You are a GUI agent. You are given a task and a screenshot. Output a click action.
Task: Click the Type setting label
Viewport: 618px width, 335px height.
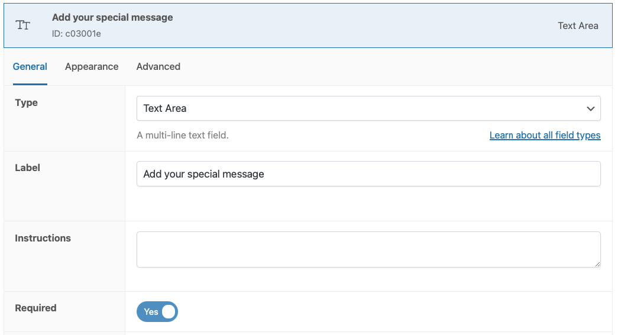27,102
